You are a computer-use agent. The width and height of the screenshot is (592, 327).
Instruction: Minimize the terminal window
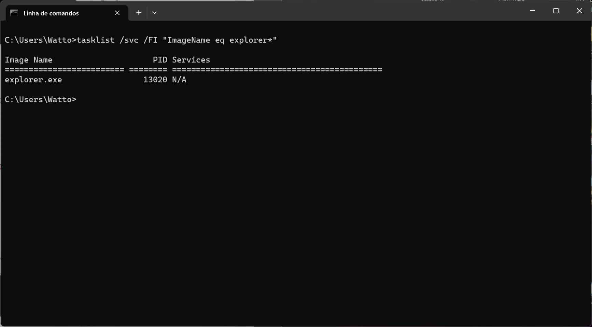532,11
